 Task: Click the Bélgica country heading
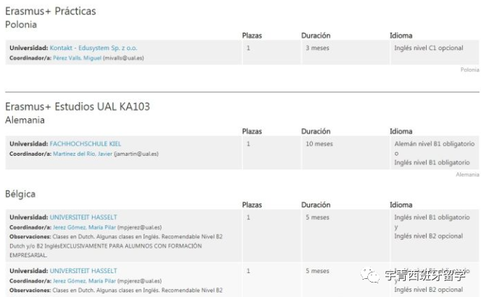(20, 194)
